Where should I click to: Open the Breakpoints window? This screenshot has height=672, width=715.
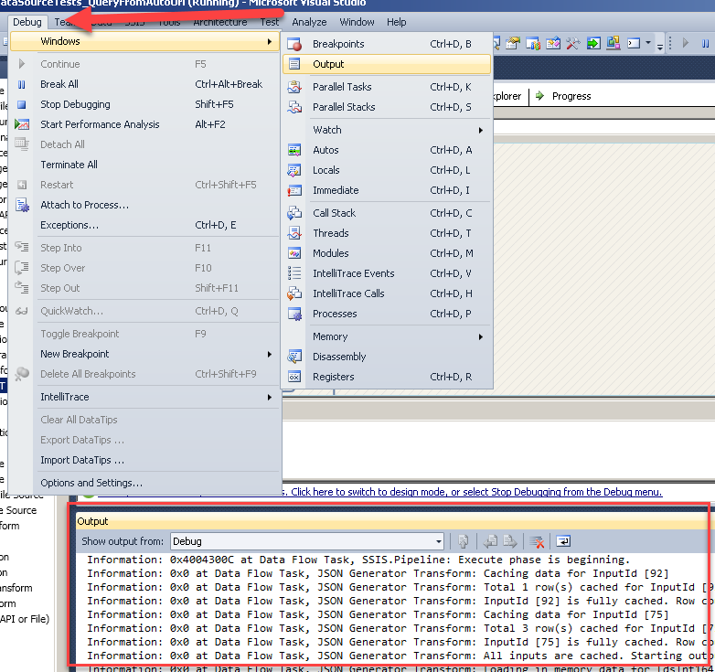pyautogui.click(x=387, y=44)
